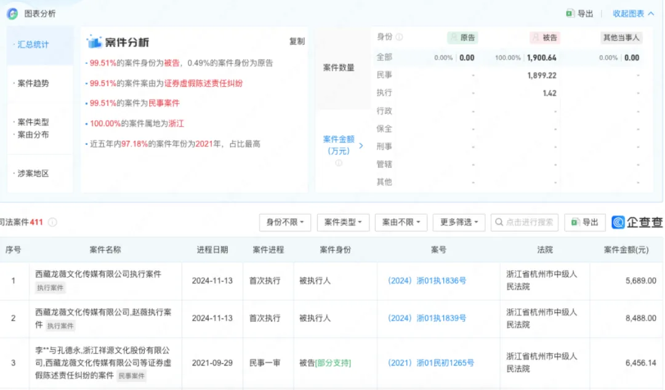Open the 身份不限 dropdown
Screen dimensions: 665x390
click(285, 222)
